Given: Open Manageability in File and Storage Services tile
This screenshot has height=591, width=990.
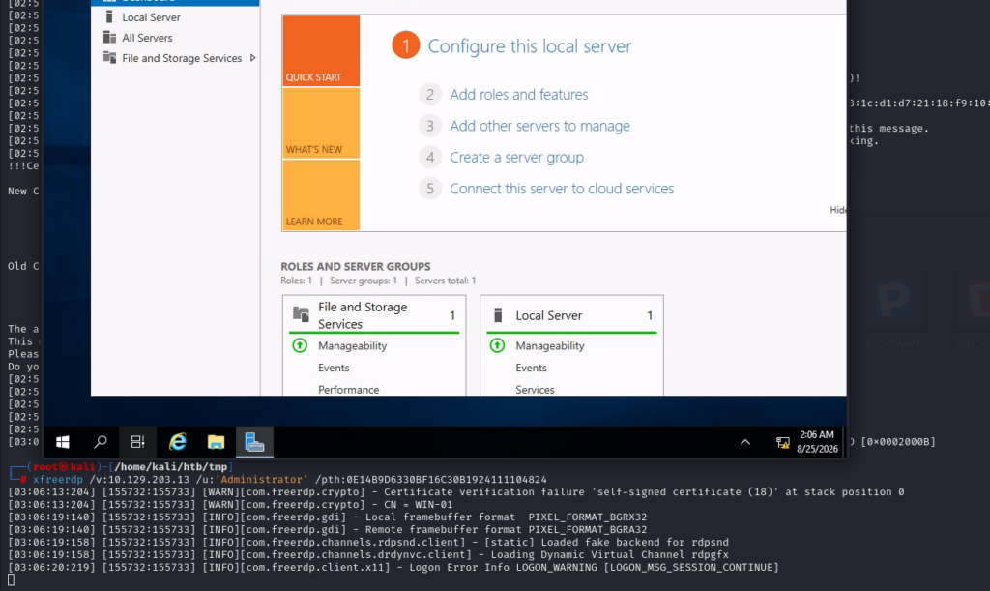Looking at the screenshot, I should tap(352, 345).
